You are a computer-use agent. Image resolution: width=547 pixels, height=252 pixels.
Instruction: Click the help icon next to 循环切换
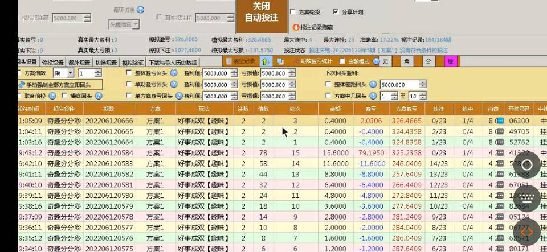click(141, 10)
